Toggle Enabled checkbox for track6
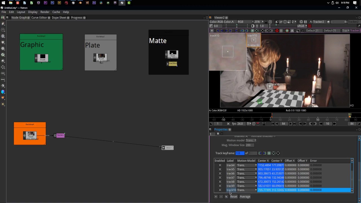The image size is (361, 203). 220,173
